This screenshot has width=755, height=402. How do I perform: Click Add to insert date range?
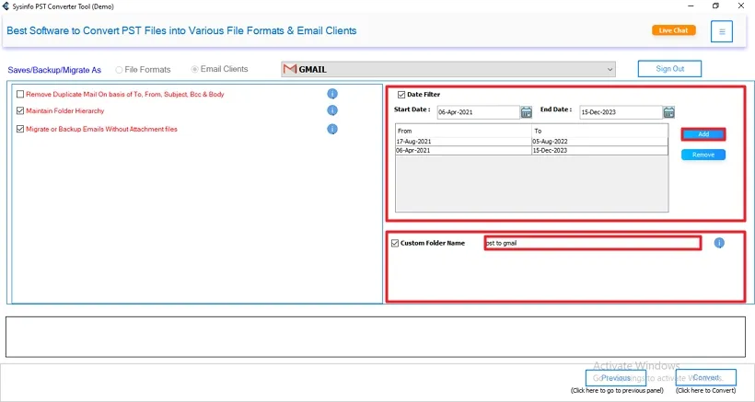point(703,134)
